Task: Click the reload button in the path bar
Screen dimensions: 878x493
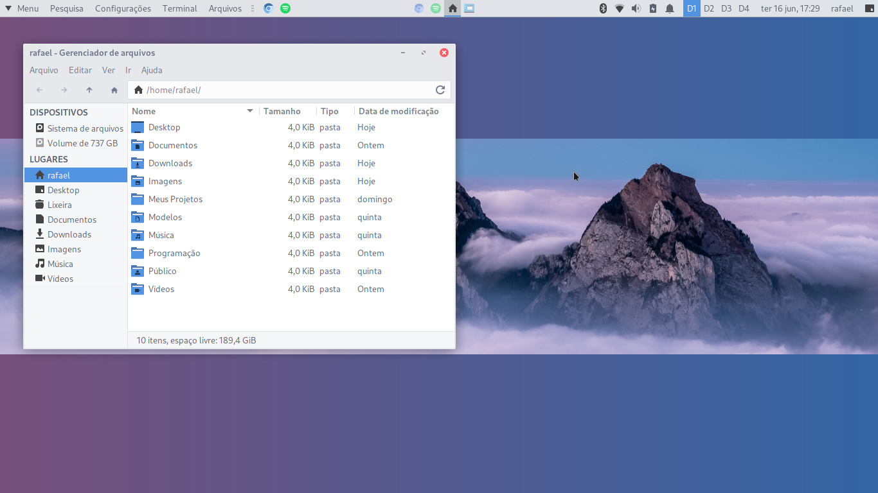Action: click(x=440, y=90)
